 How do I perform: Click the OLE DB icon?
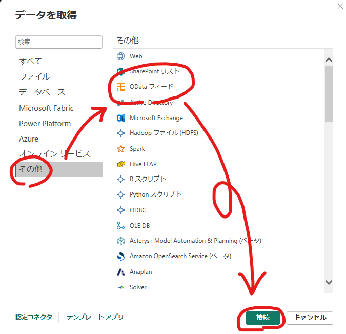click(x=120, y=226)
